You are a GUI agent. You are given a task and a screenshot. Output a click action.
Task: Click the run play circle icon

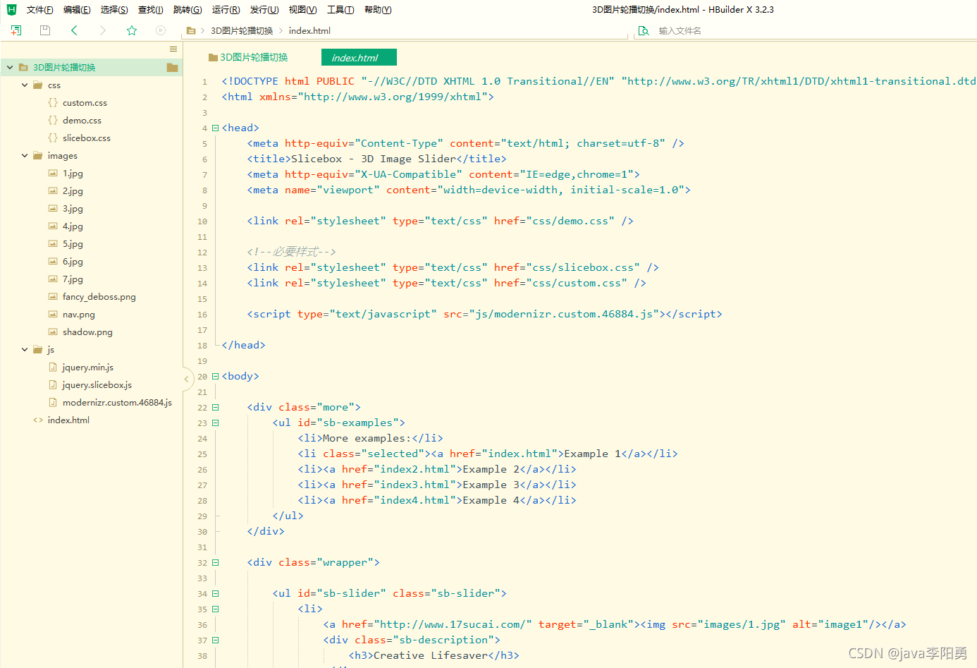pyautogui.click(x=161, y=30)
